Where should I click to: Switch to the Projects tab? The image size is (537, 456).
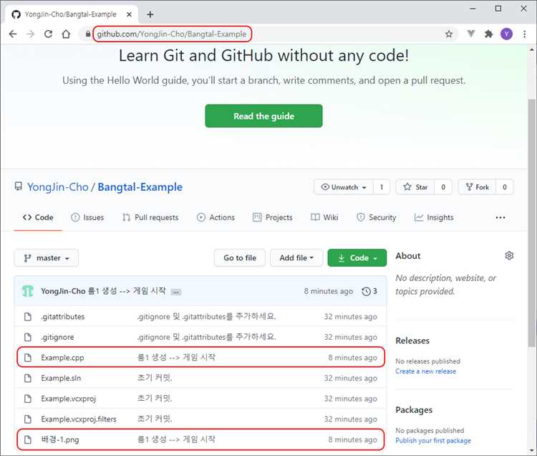tap(273, 217)
